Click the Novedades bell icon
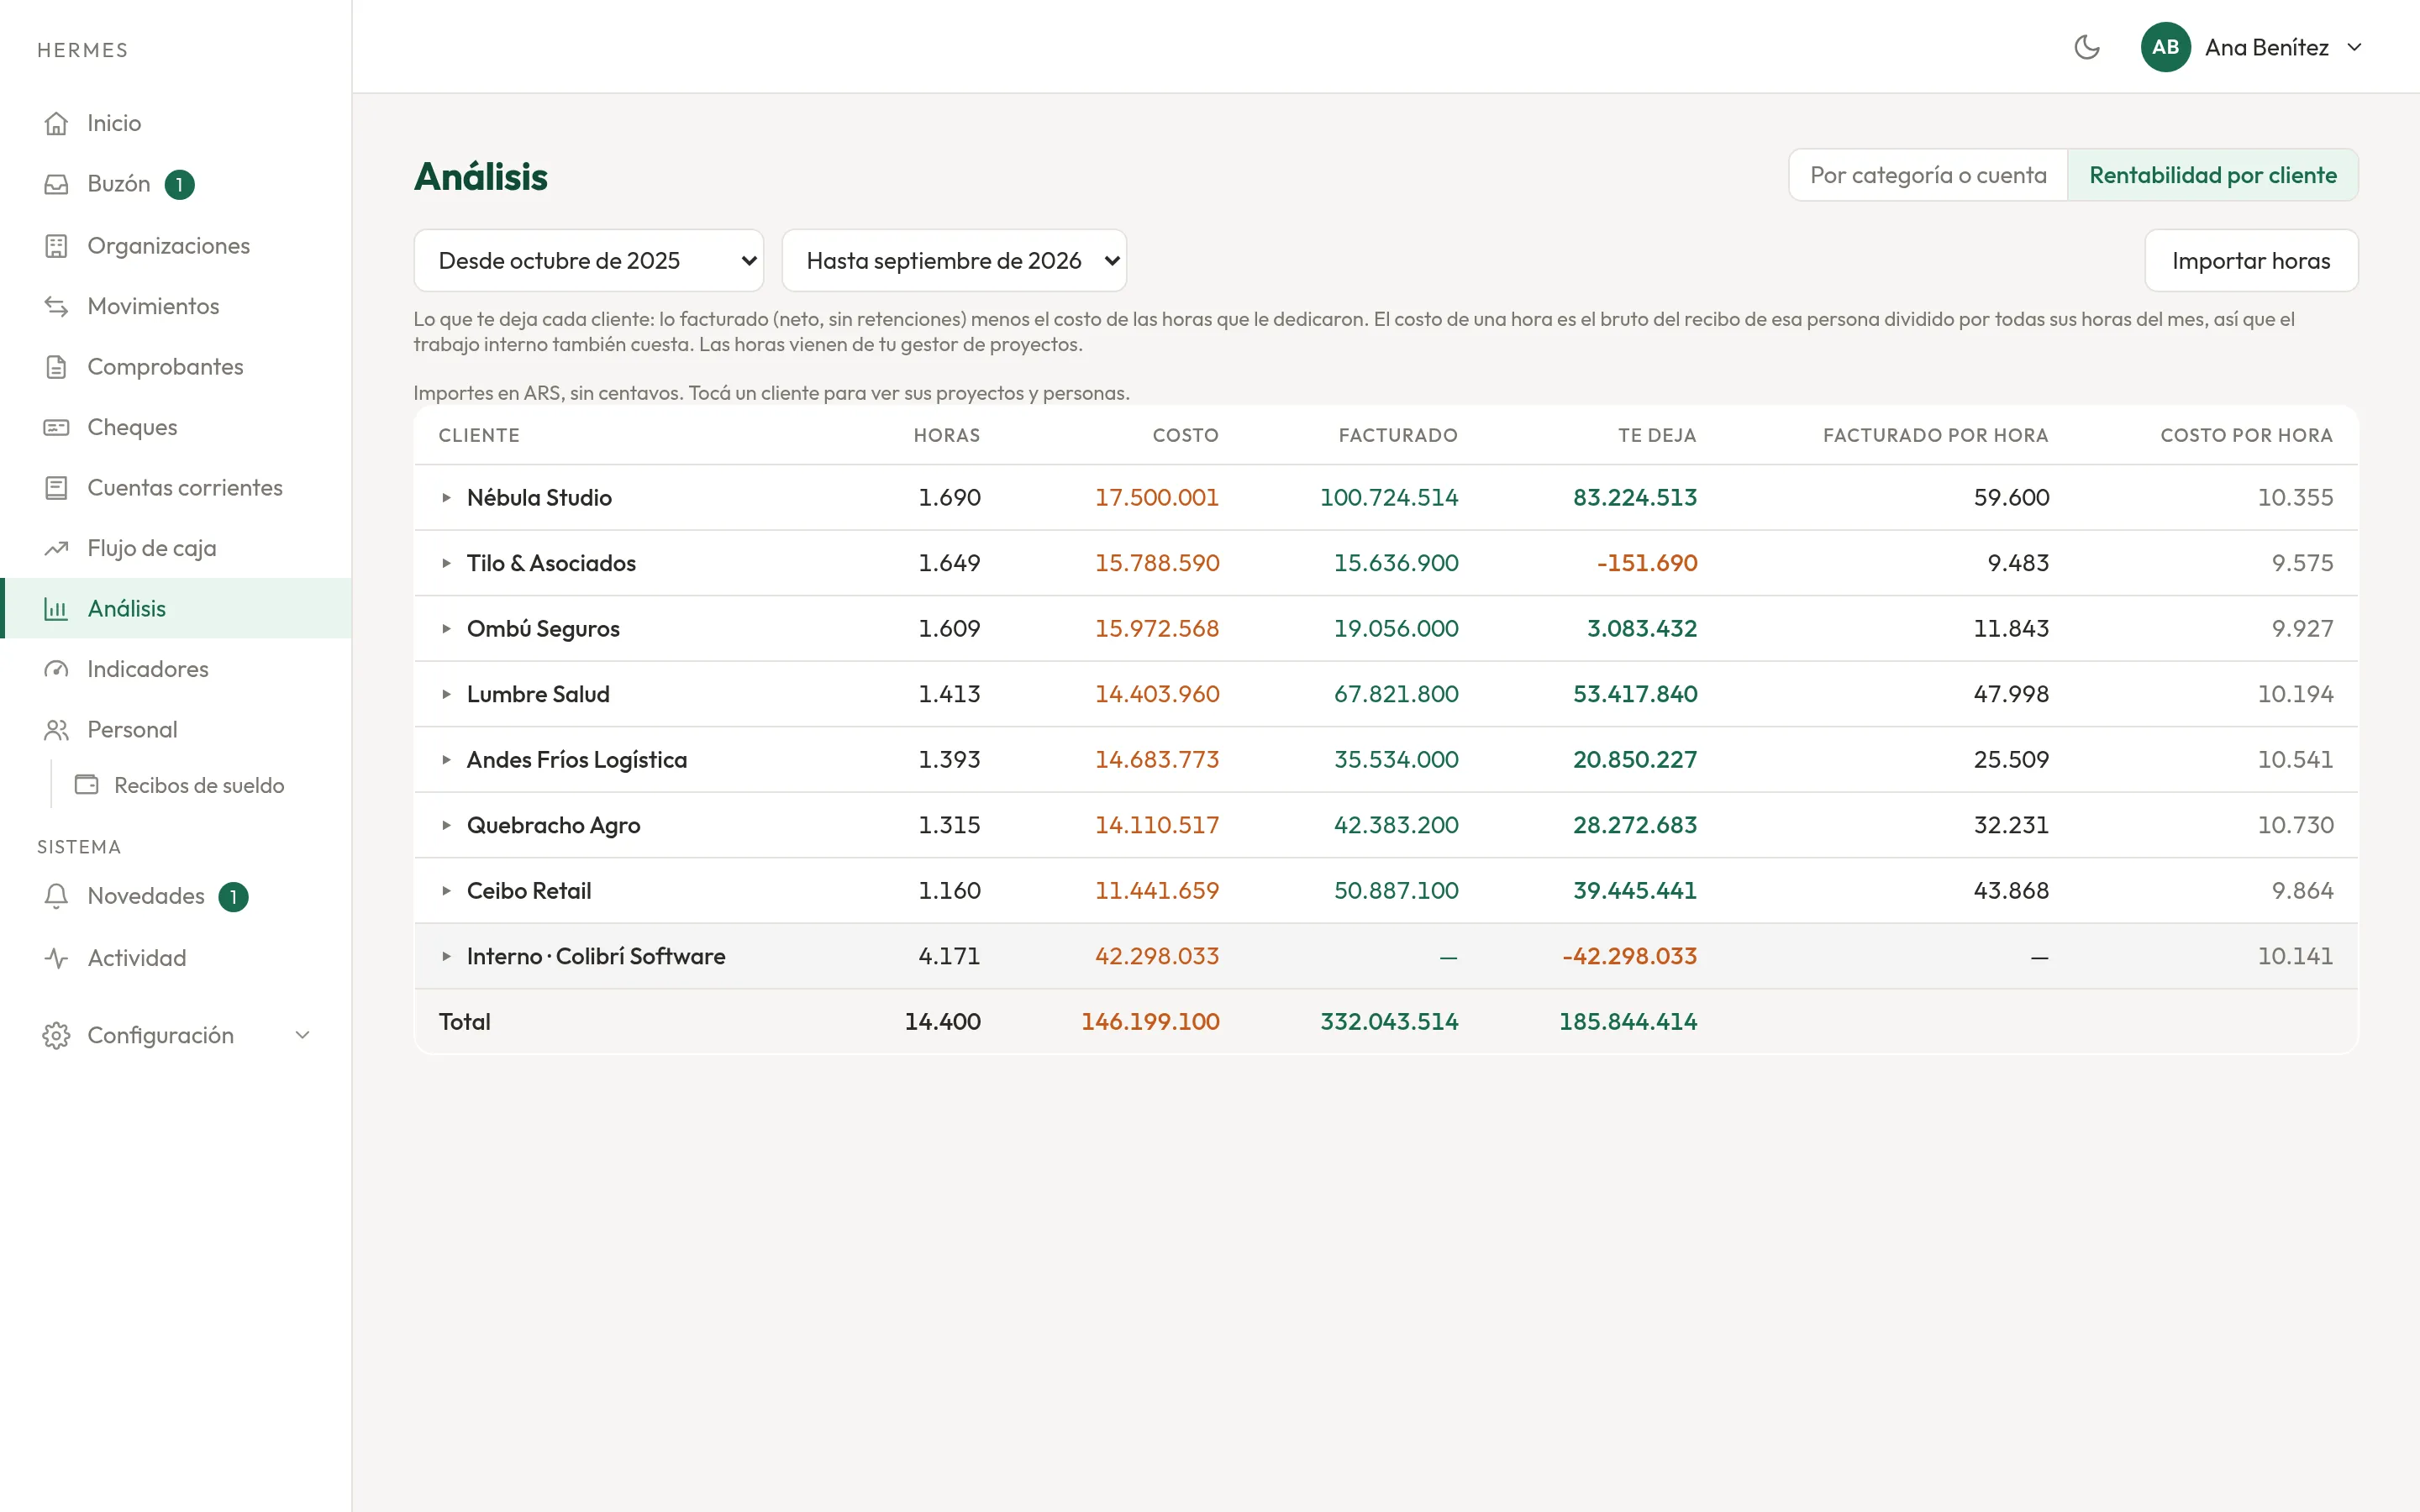 (56, 896)
